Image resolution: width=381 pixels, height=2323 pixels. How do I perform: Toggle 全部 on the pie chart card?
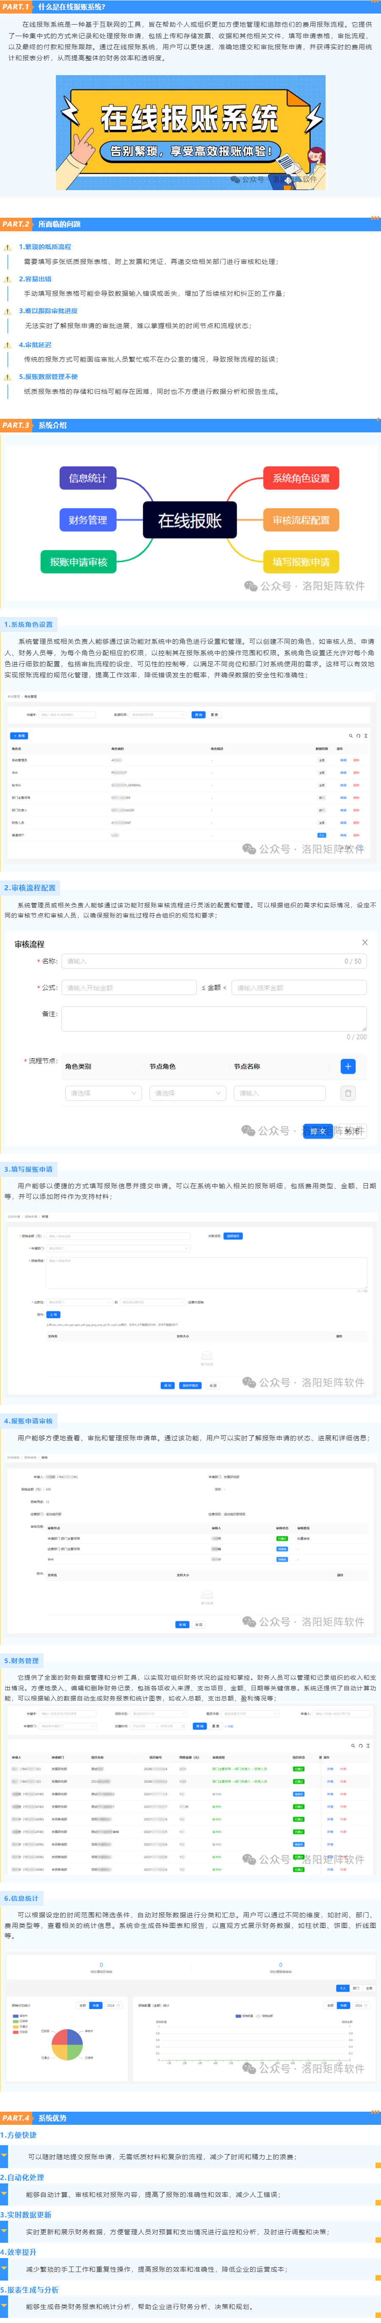[x=83, y=2006]
